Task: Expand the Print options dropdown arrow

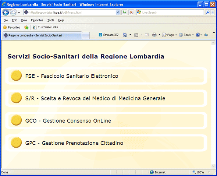Action: coord(159,35)
